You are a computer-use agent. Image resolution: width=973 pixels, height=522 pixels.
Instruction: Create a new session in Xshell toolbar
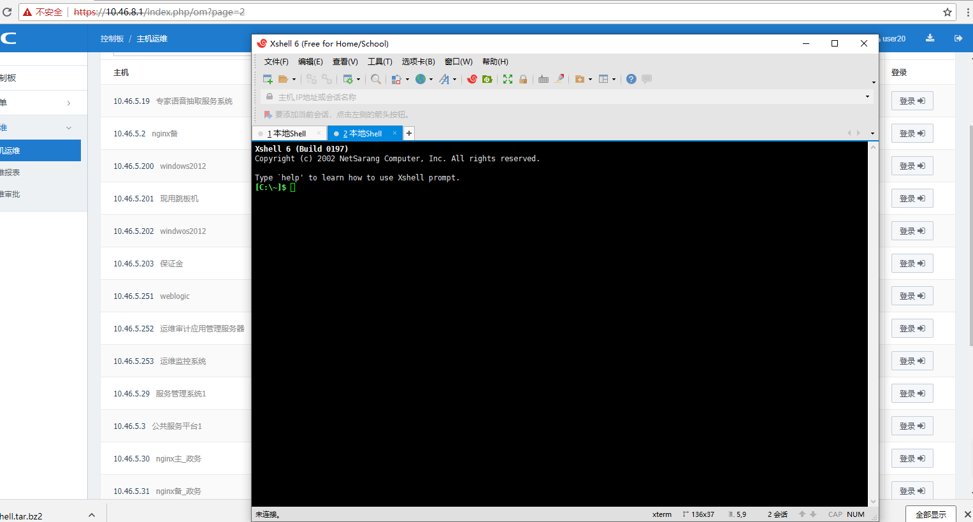click(x=268, y=79)
